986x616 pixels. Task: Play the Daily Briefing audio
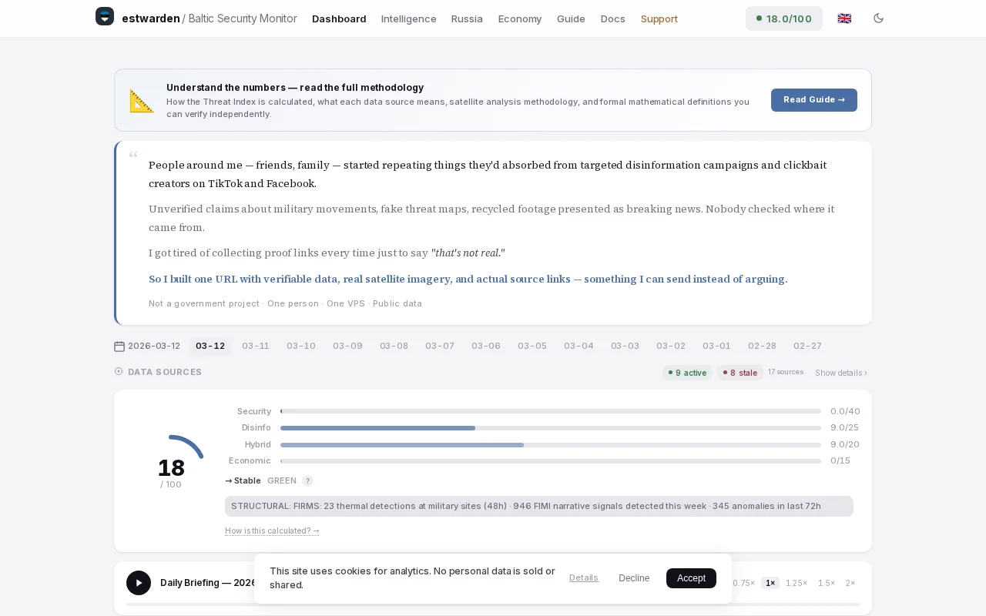[139, 583]
